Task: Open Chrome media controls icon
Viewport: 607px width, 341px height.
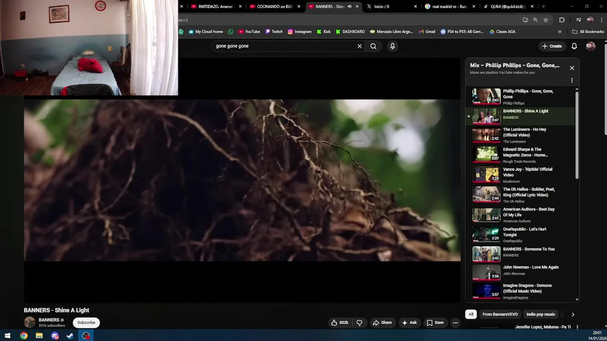Action: click(x=579, y=20)
